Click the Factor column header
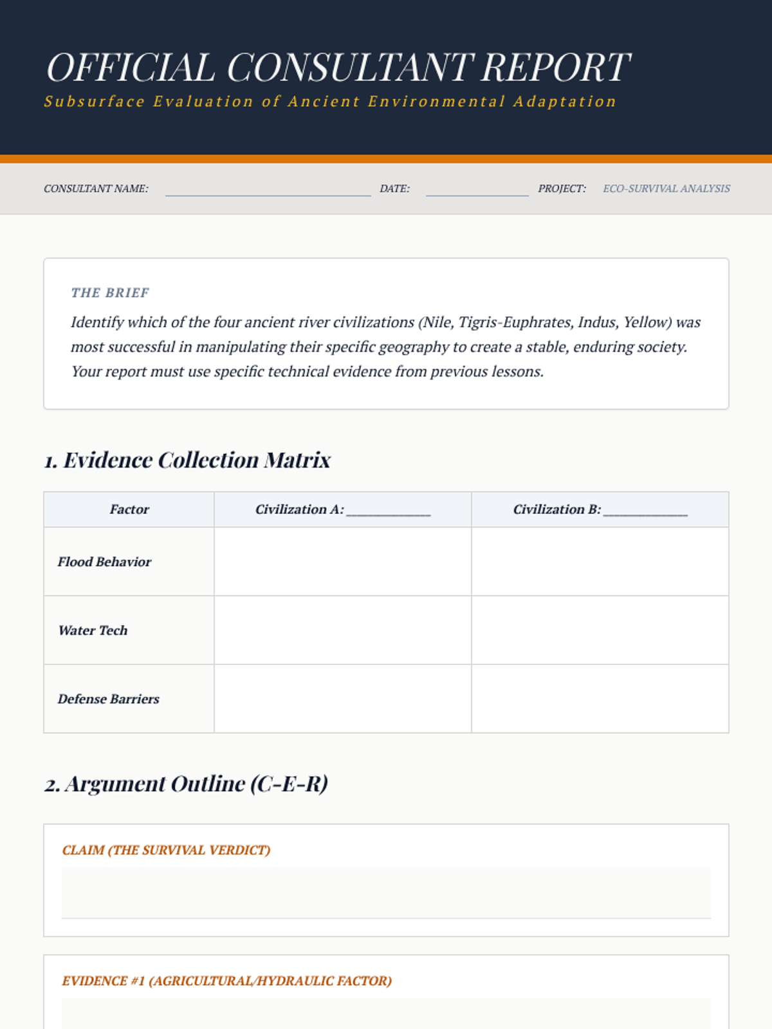772x1029 pixels. [129, 509]
